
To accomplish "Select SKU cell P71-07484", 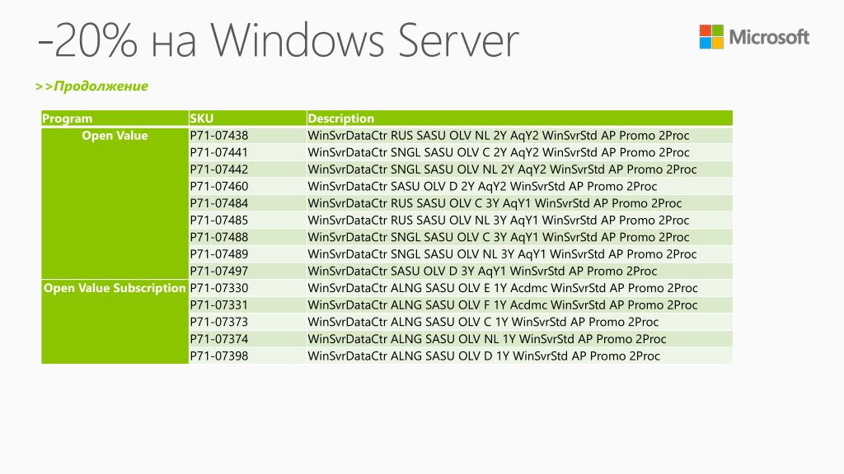I will coord(247,203).
